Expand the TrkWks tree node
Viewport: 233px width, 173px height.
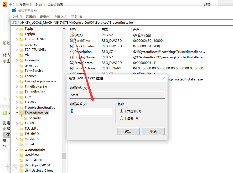pyautogui.click(x=17, y=102)
